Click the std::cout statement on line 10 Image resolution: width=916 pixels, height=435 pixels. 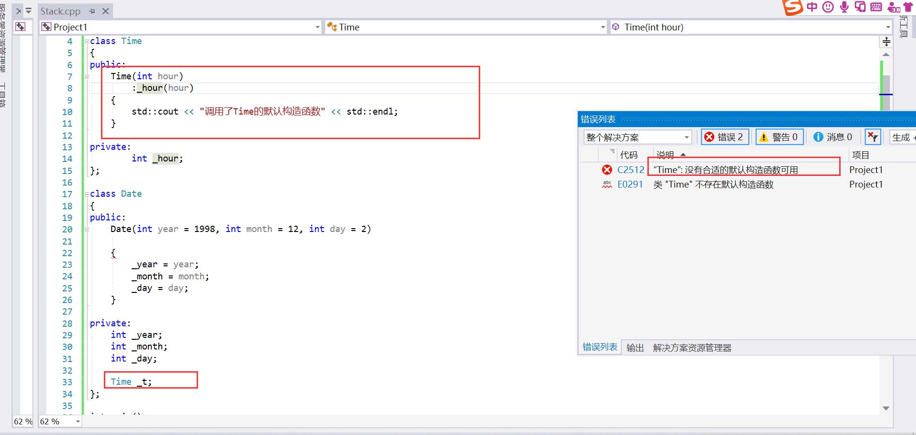(x=265, y=112)
